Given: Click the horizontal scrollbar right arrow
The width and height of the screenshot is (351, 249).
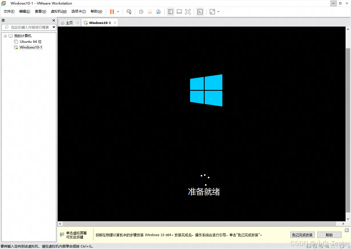Looking at the screenshot, I should tap(344, 224).
